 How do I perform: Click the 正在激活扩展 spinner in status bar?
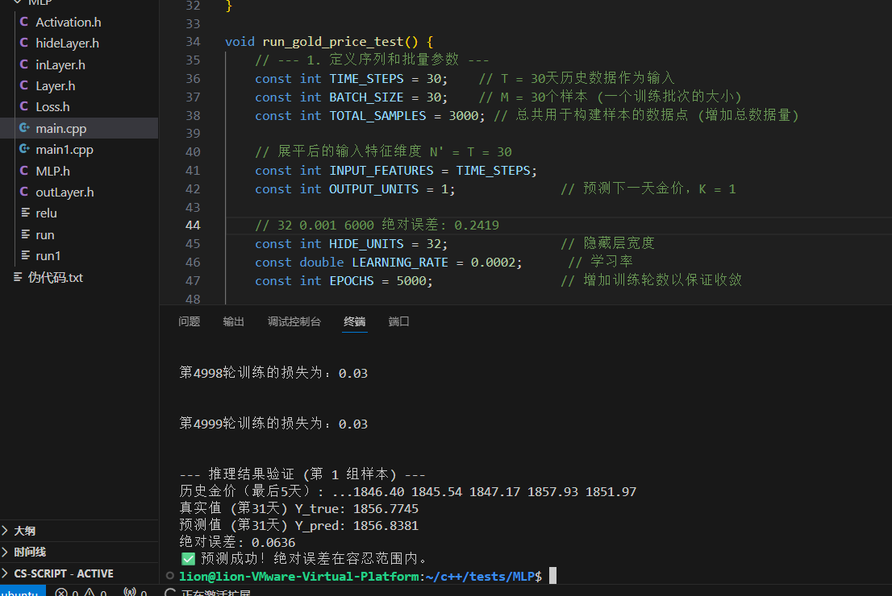(x=169, y=593)
